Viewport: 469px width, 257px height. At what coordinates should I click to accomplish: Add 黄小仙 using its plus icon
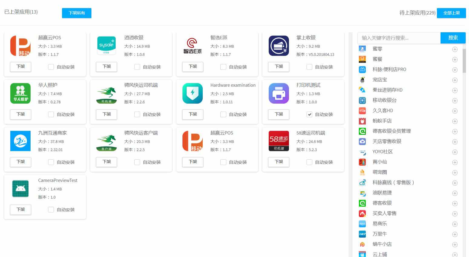click(x=454, y=162)
